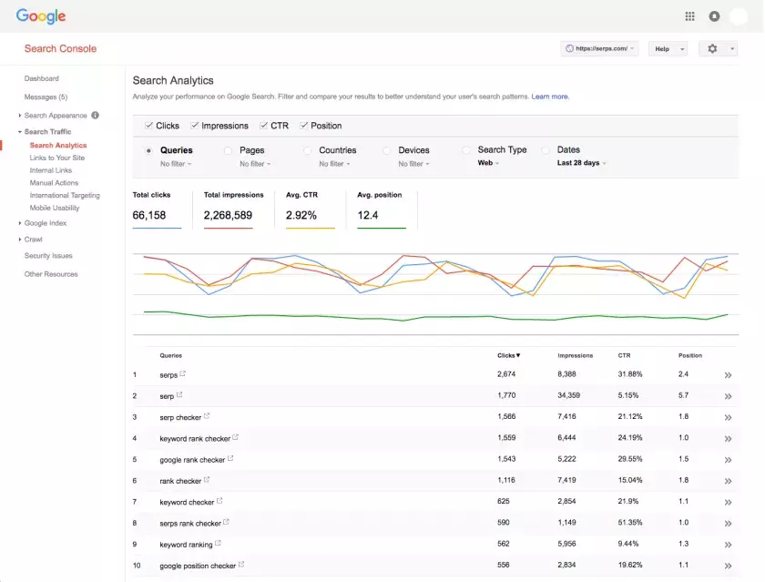Go to Links to Your Site

(57, 158)
